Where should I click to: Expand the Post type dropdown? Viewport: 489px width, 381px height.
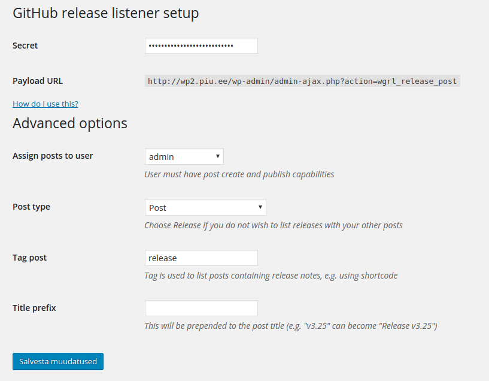tap(205, 207)
